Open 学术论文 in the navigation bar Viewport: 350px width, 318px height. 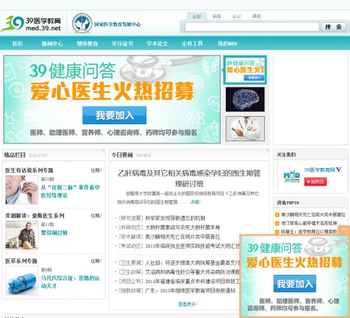click(x=157, y=44)
